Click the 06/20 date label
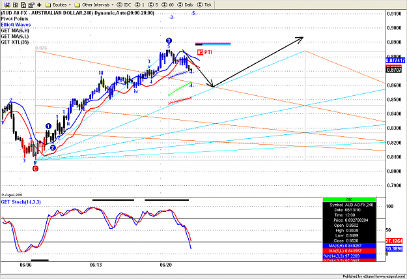The height and width of the screenshot is (279, 407). point(165,265)
